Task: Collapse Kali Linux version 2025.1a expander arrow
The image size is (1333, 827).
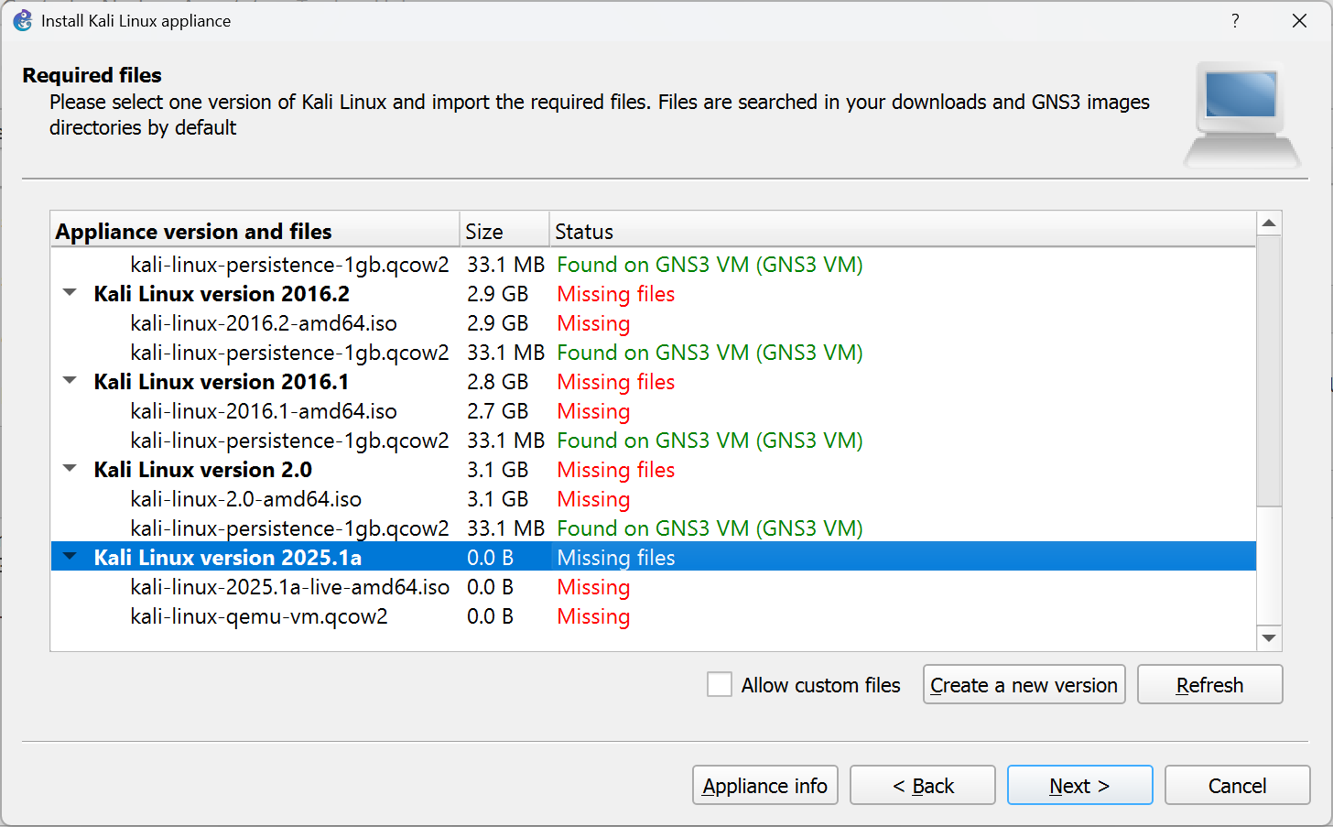Action: pyautogui.click(x=70, y=557)
